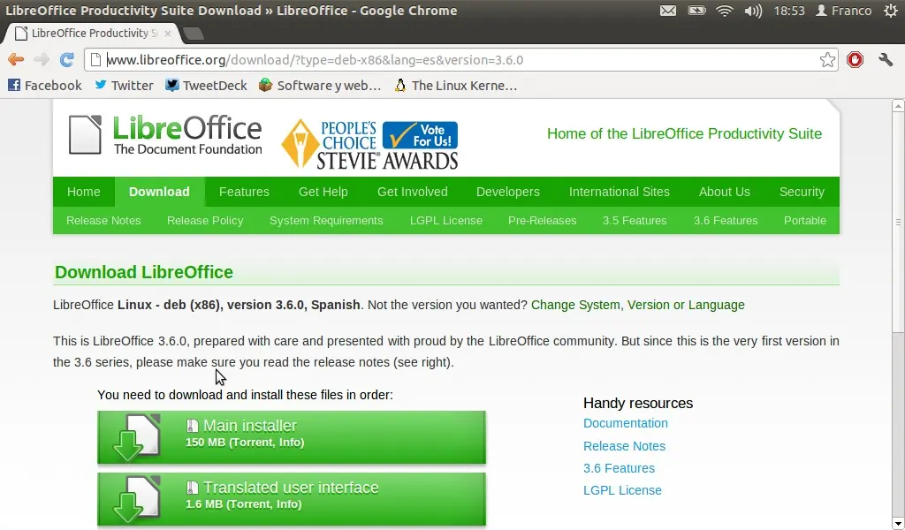Open the Get Involved nav item
The image size is (905, 530).
[413, 192]
